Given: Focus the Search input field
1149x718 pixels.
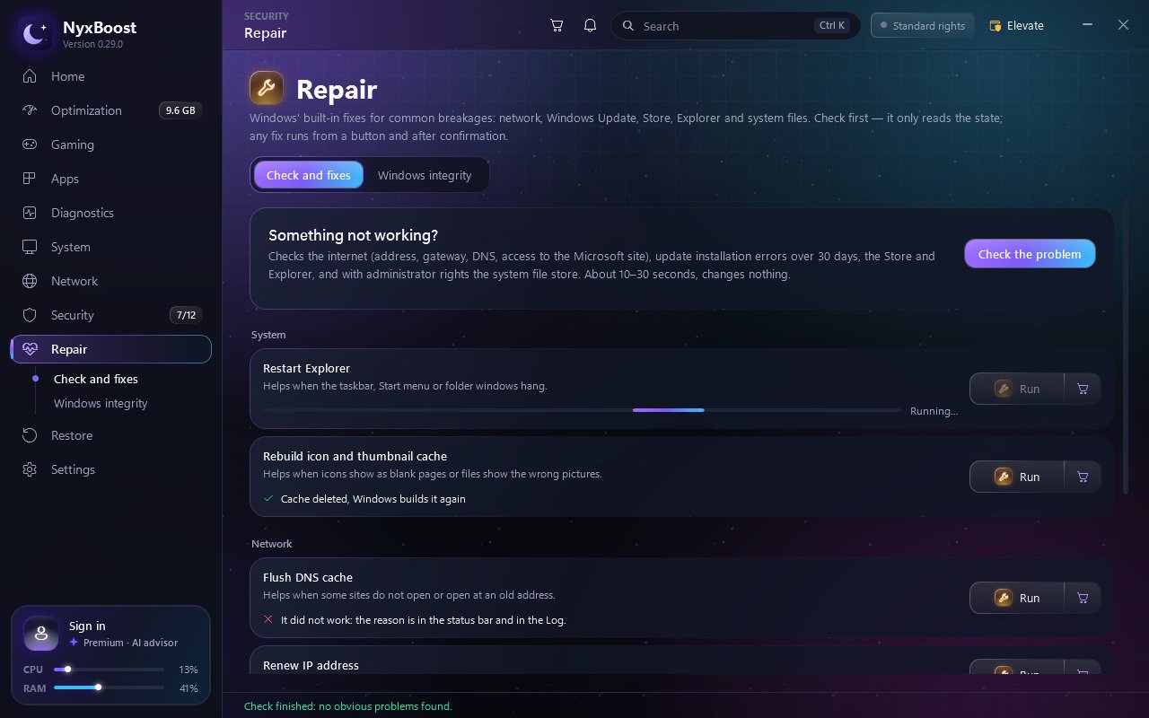Looking at the screenshot, I should pyautogui.click(x=735, y=26).
